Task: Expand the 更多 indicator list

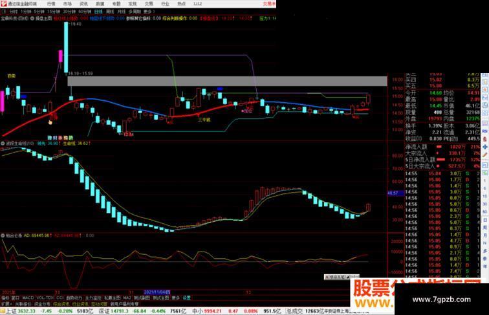Action: (x=176, y=298)
